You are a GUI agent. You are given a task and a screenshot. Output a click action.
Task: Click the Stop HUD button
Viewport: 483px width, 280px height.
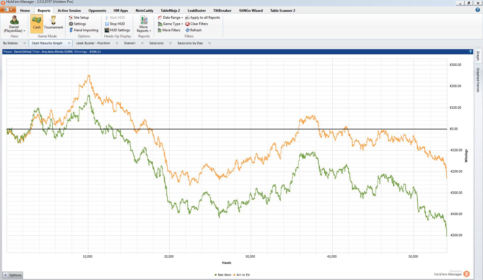115,24
